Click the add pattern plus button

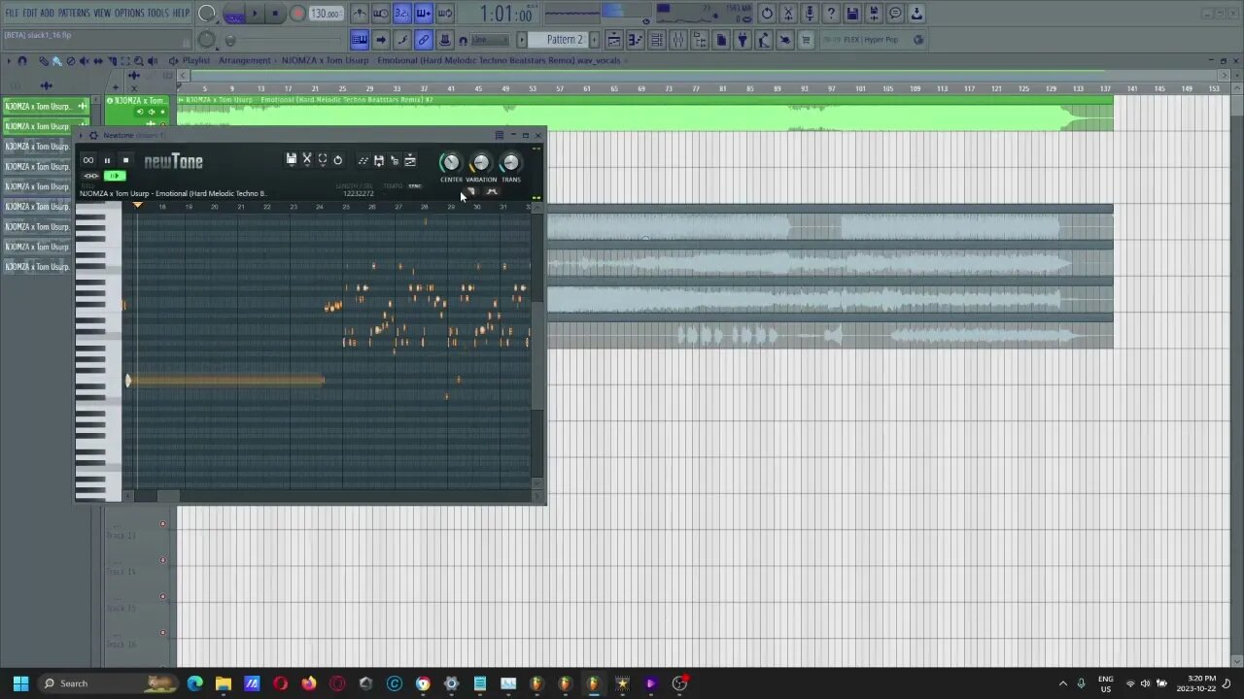point(594,40)
